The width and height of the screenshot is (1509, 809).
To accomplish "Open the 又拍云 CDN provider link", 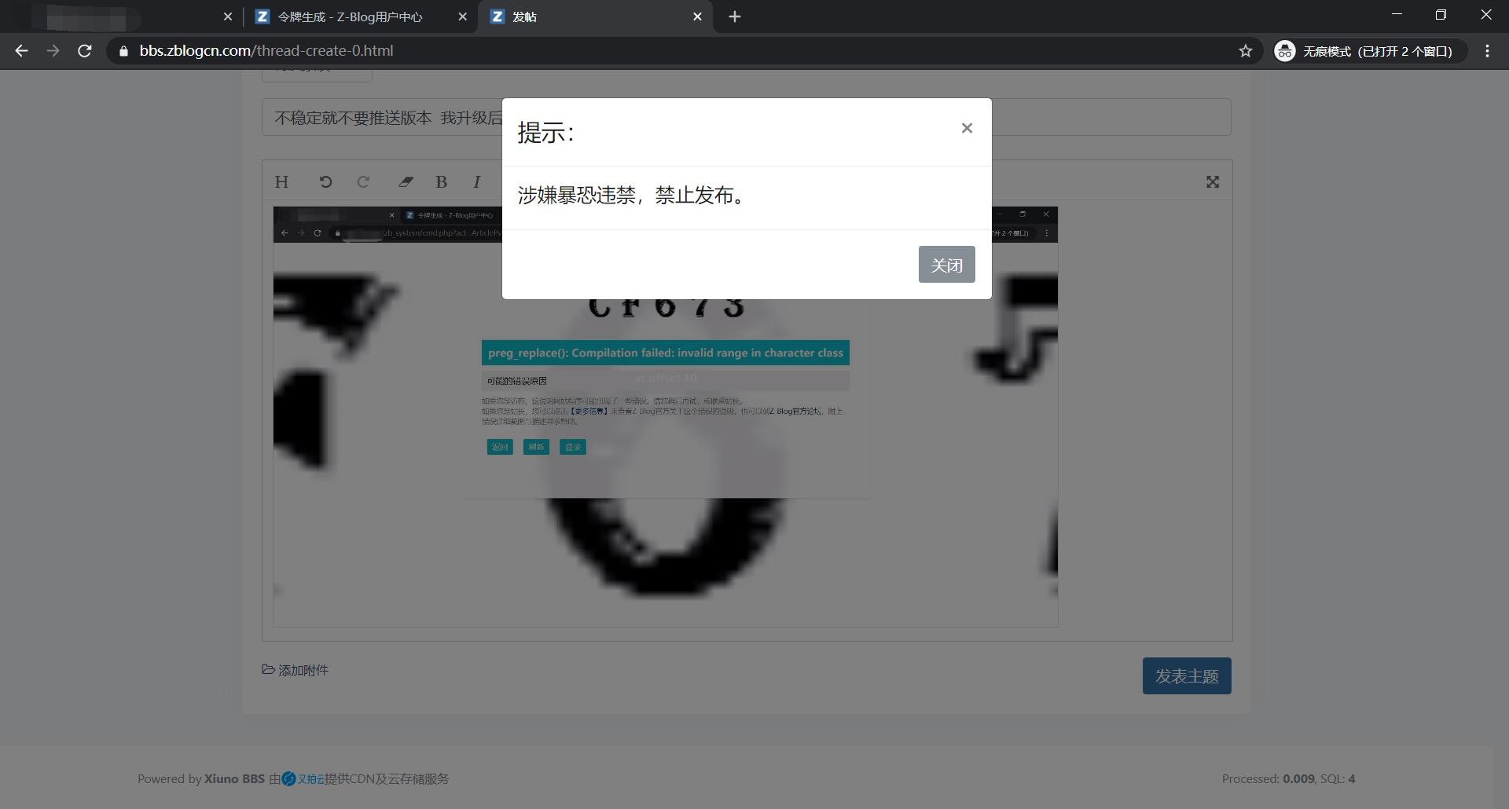I will [303, 779].
